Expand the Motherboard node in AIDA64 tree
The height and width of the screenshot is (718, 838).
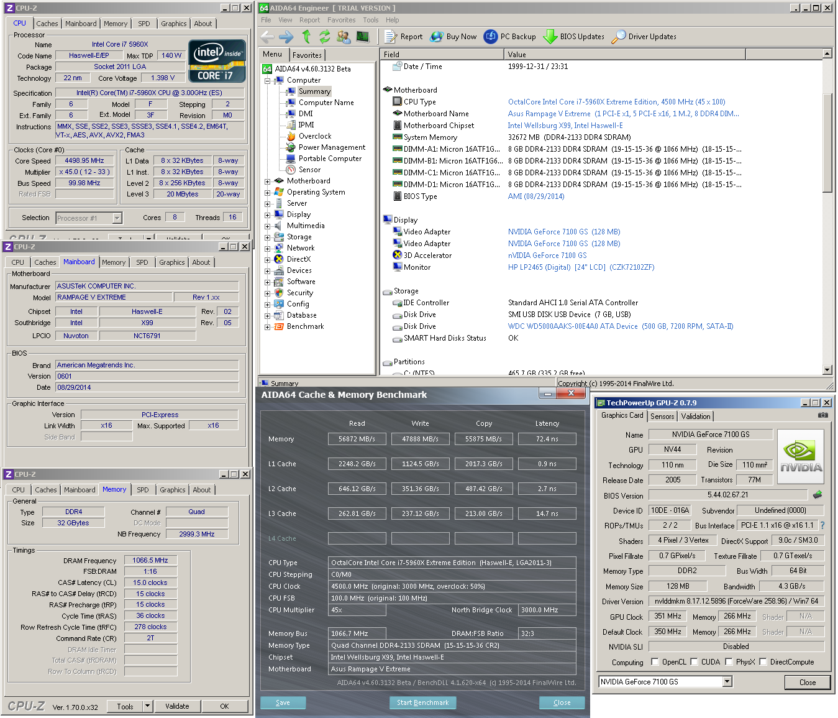268,182
